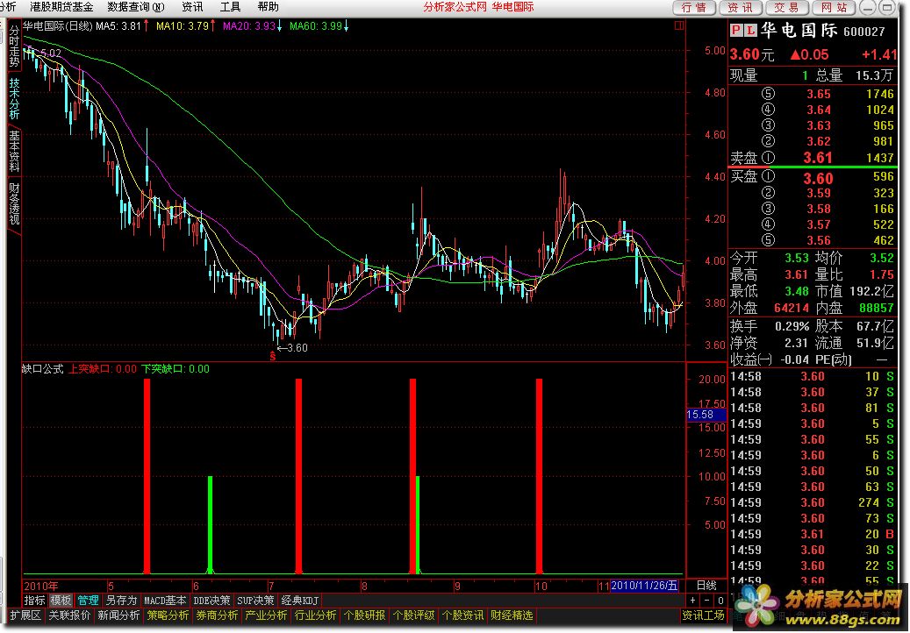This screenshot has height=633, width=910.
Task: Click the 下突缺口: 0.00 label
Action: [x=176, y=369]
